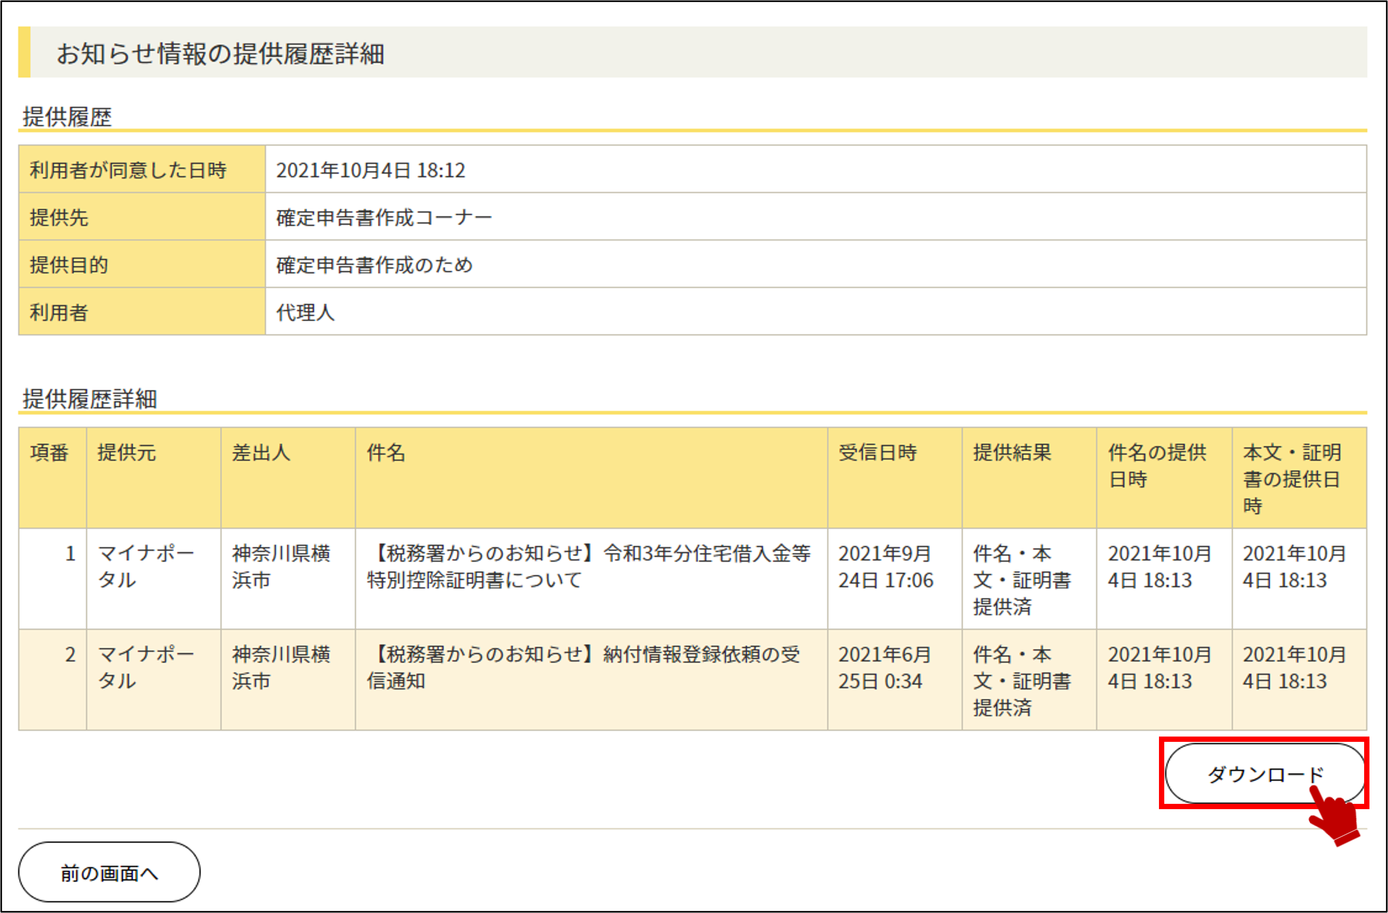Click the 提供先 label cell
The image size is (1388, 913).
tap(142, 216)
